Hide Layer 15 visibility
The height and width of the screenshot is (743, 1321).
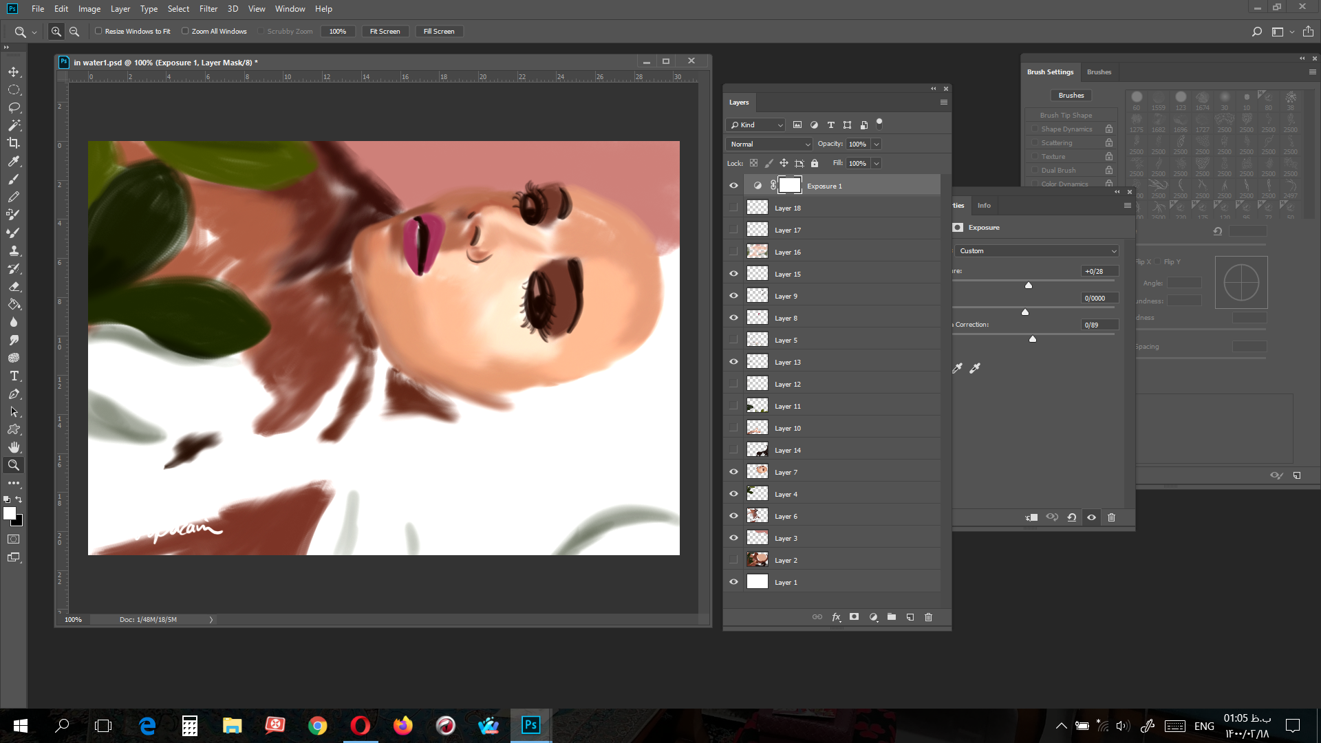[x=733, y=274]
